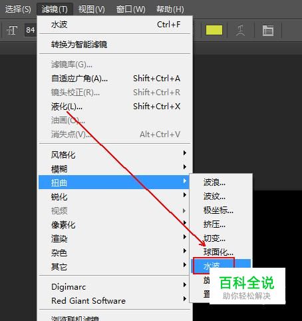Choose 波纹... distort filter

221,196
